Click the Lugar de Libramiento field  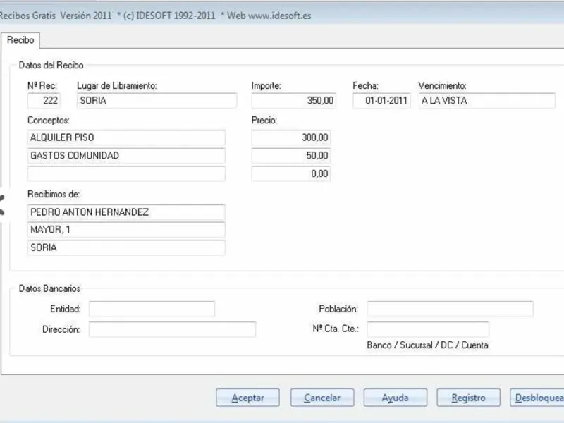coord(157,100)
